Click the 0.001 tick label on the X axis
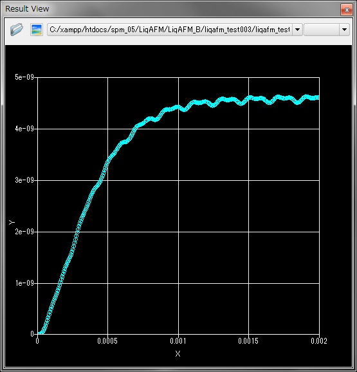Screen dimensions: 357x372 tap(178, 341)
